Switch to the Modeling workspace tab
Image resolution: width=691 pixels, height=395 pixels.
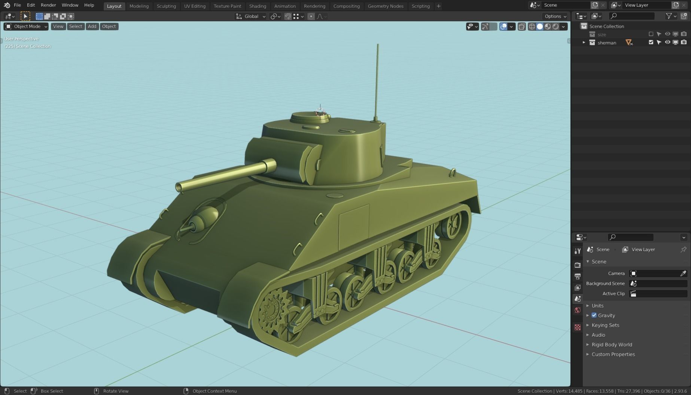139,6
